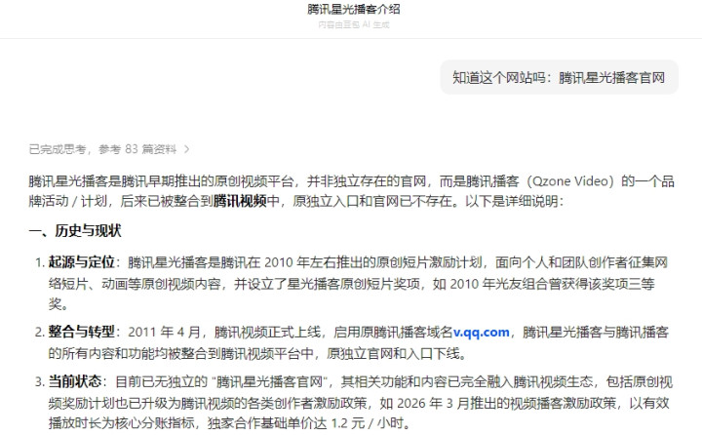Open the v.qq.com link
The height and width of the screenshot is (435, 702).
pos(482,332)
